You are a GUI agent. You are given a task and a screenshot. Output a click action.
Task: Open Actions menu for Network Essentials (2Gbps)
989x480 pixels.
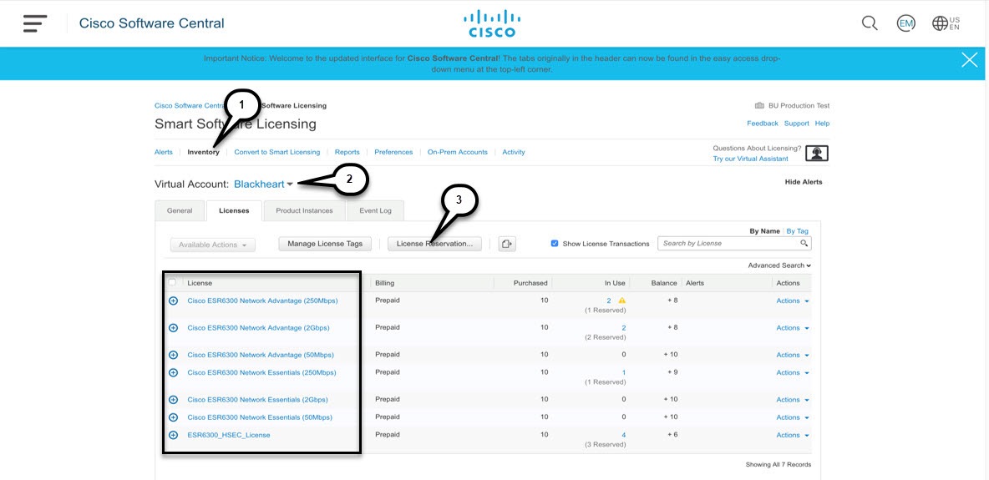click(x=792, y=400)
